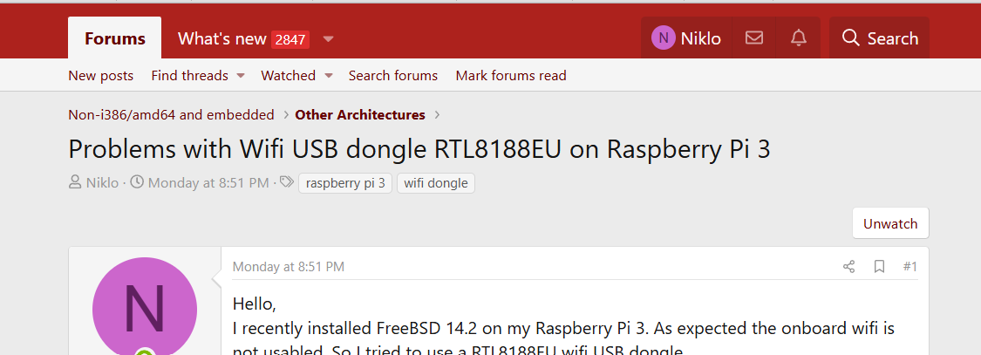Viewport: 981px width, 355px height.
Task: Open the alerts bell icon
Action: tap(798, 38)
